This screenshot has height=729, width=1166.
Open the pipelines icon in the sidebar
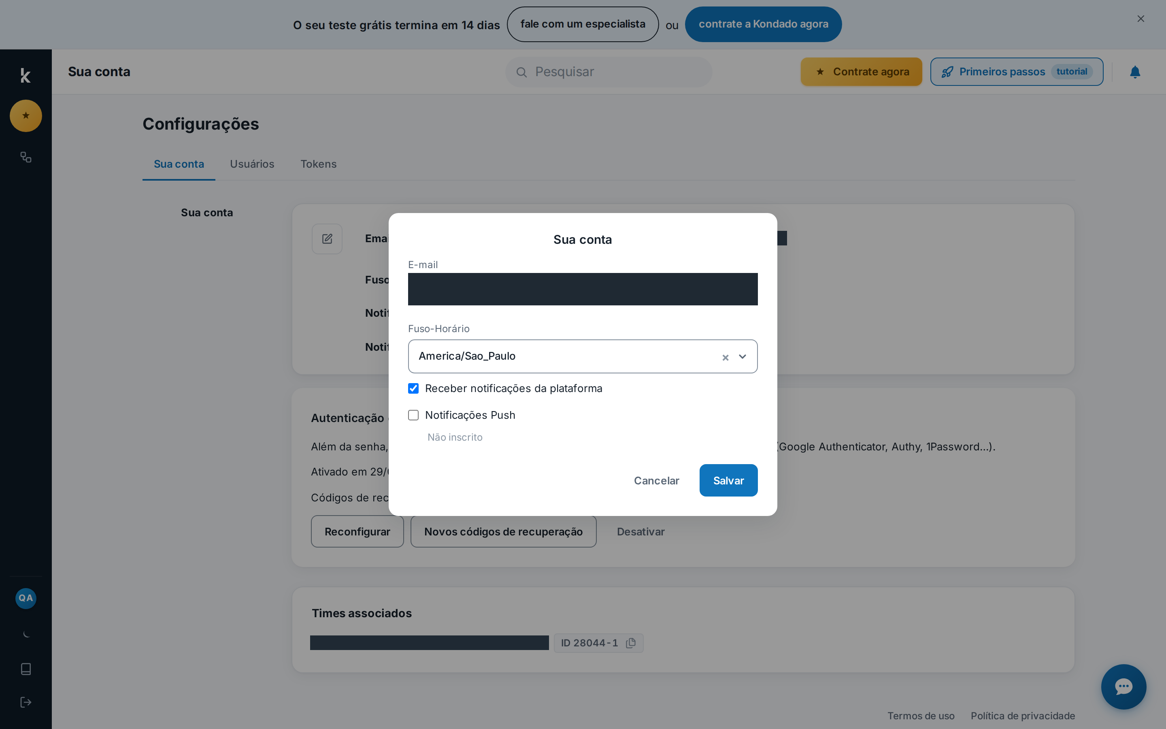[26, 157]
